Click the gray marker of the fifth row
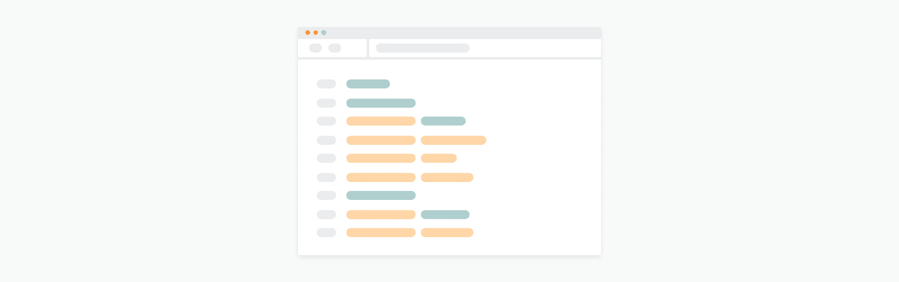 click(326, 158)
